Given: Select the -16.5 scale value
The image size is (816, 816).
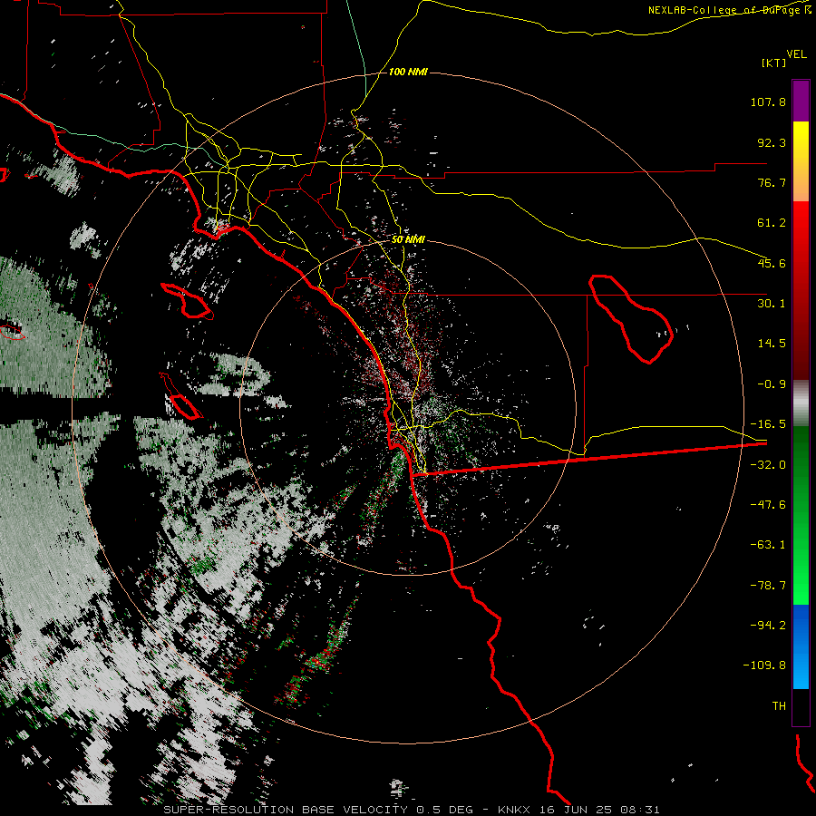Looking at the screenshot, I should 768,424.
